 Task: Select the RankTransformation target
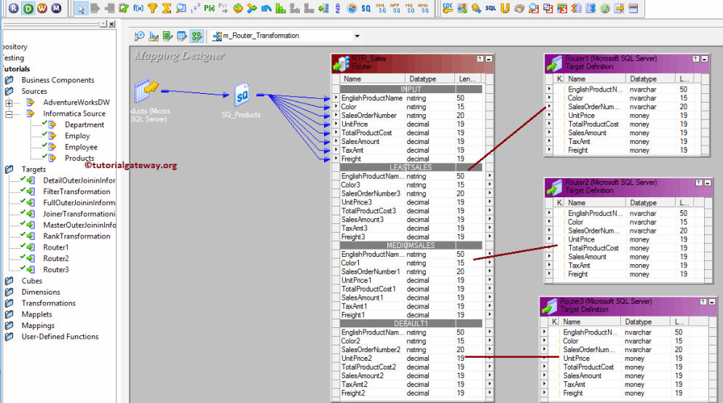click(76, 236)
